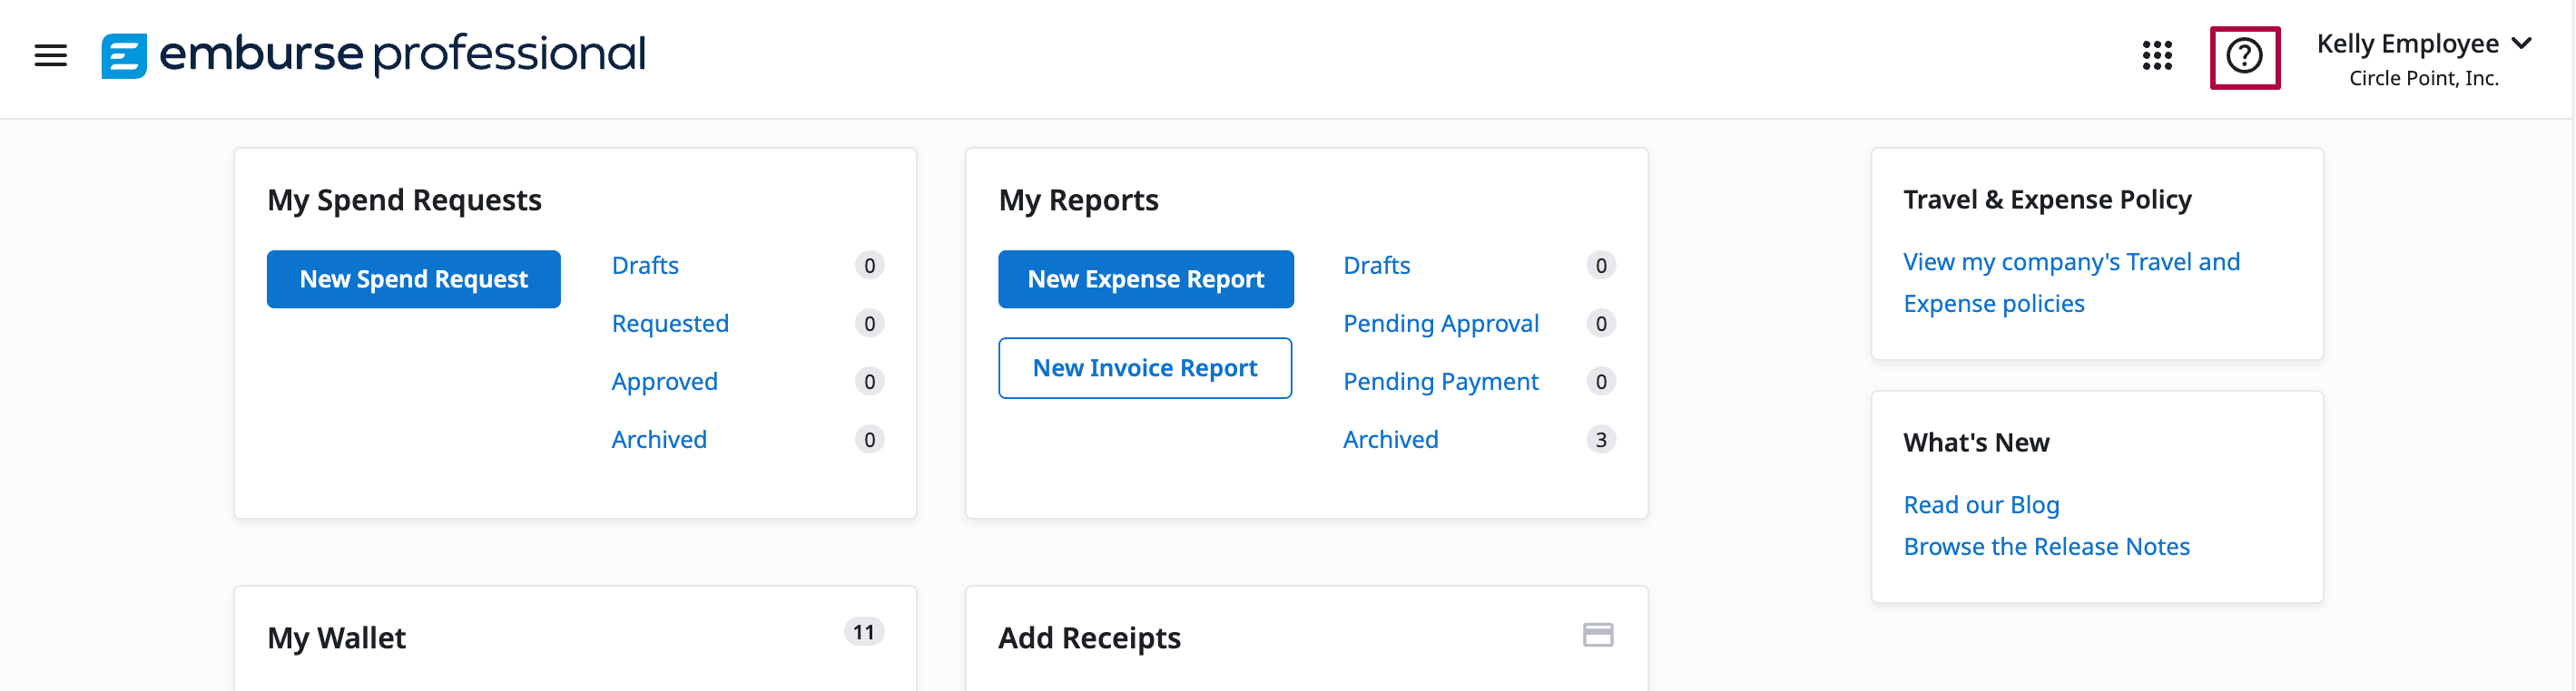
Task: Open Drafts under My Spend Requests
Action: (x=645, y=266)
